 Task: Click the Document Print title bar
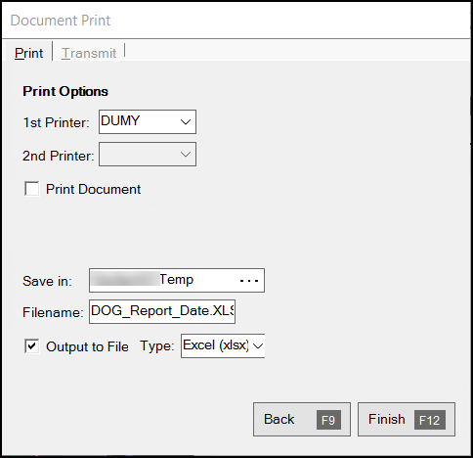pyautogui.click(x=236, y=21)
